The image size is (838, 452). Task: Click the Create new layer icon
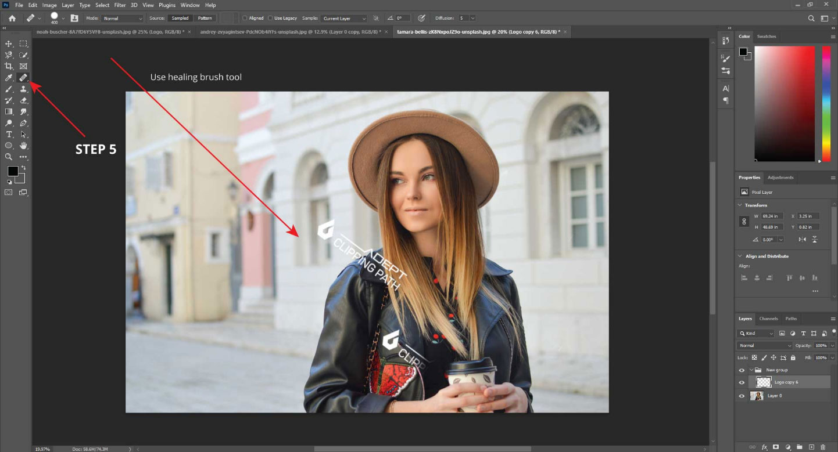(811, 447)
